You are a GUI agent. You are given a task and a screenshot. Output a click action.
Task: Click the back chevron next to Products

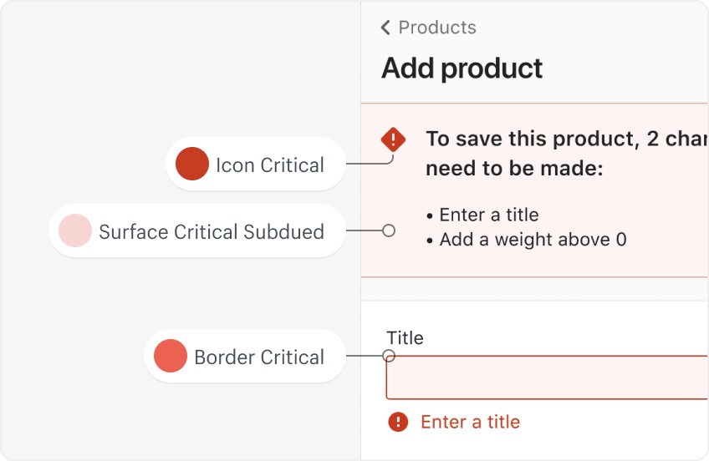[385, 28]
